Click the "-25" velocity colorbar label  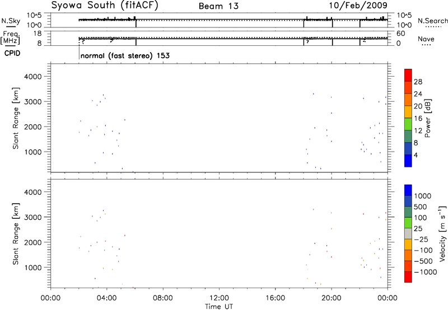pos(421,239)
